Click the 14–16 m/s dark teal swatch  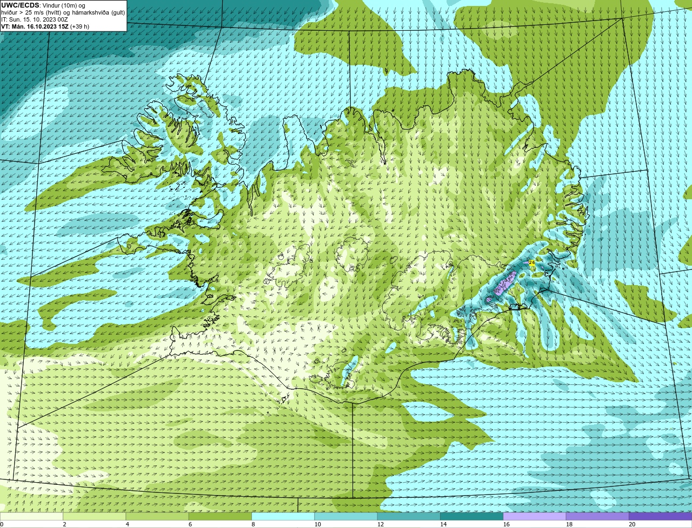(472, 516)
